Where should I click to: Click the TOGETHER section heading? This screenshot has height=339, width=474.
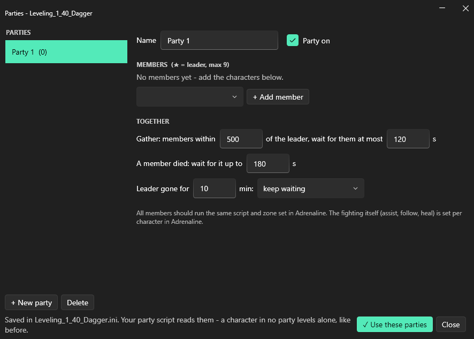[x=153, y=122]
